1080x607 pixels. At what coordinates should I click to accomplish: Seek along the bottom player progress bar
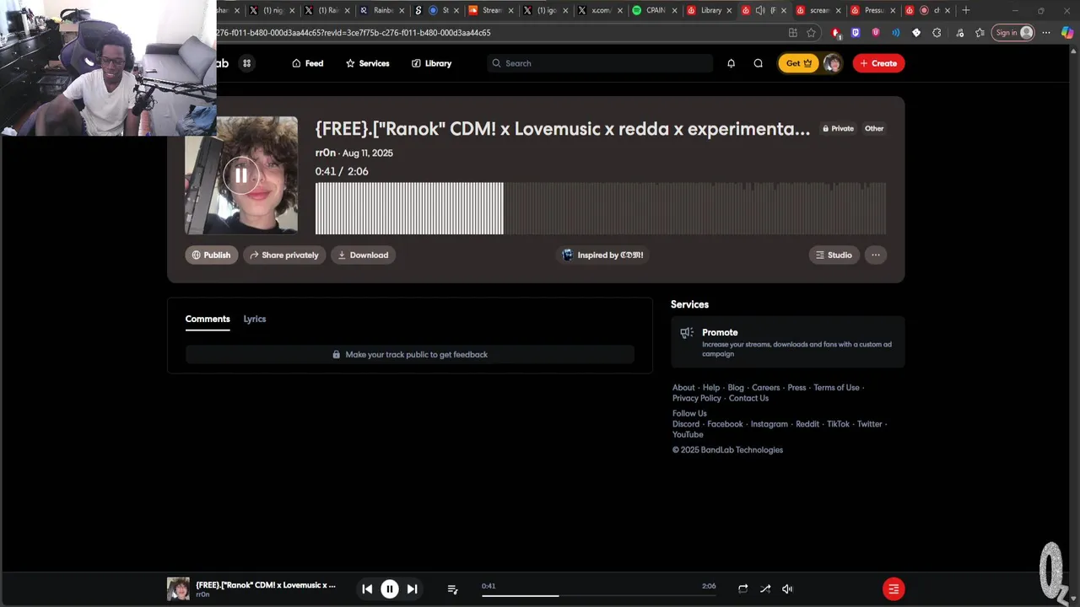click(599, 596)
